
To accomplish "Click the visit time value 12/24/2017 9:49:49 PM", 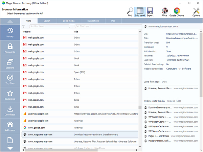I will coord(178,56).
